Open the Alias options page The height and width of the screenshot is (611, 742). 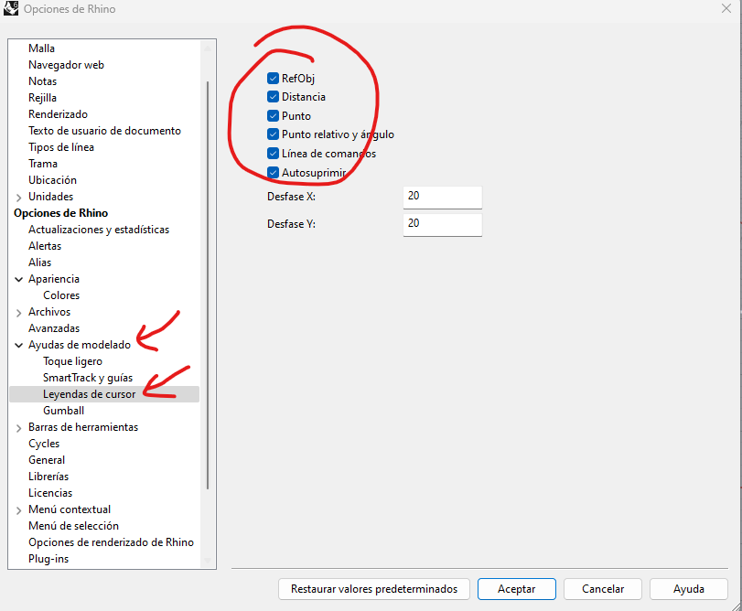pos(39,263)
